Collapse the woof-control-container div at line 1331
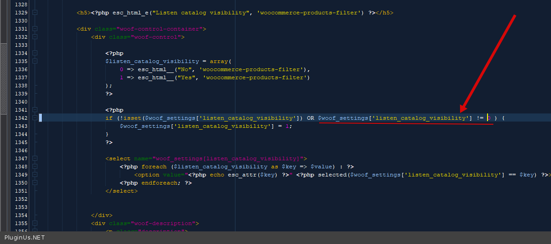The width and height of the screenshot is (551, 244). coord(35,29)
